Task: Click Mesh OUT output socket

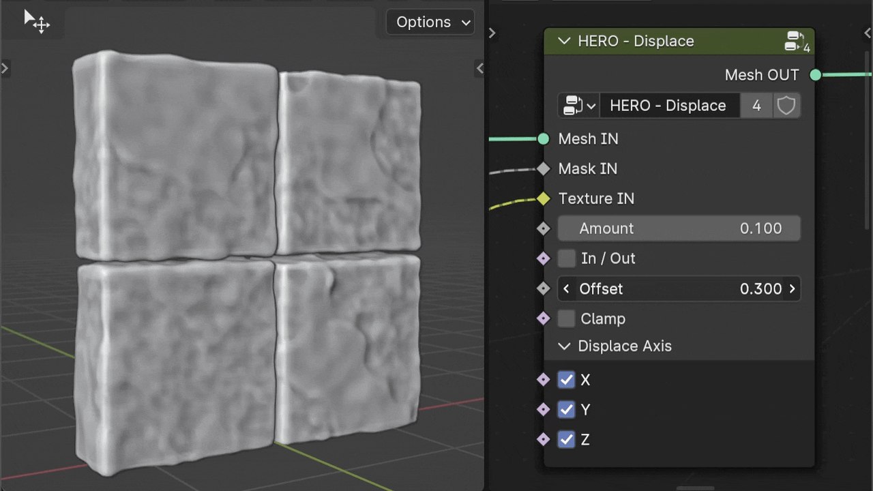Action: (815, 75)
